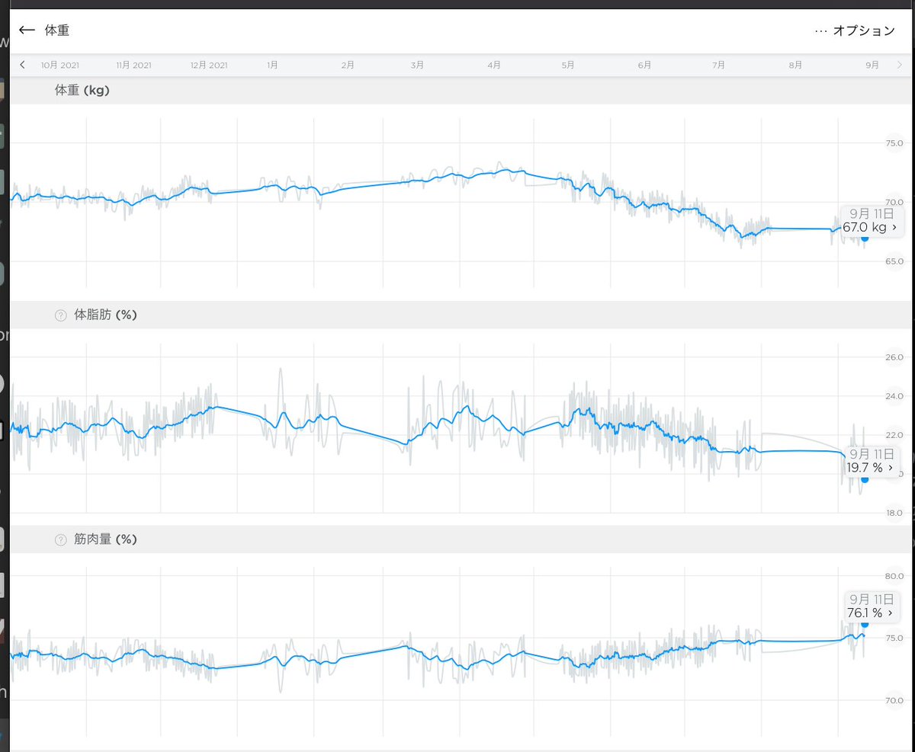Click the 65.0 axis label on weight chart
915x752 pixels.
(894, 261)
